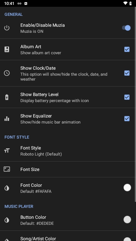
Task: Click the GENERAL section header
Action: click(x=14, y=14)
